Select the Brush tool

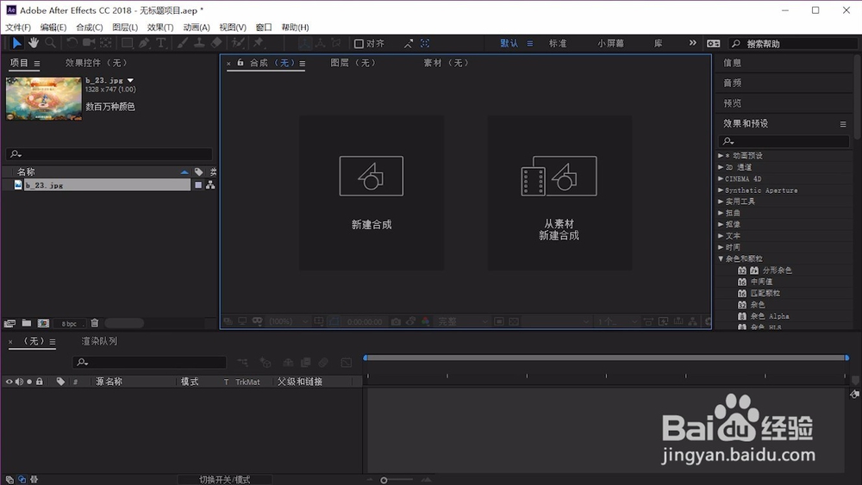(183, 43)
